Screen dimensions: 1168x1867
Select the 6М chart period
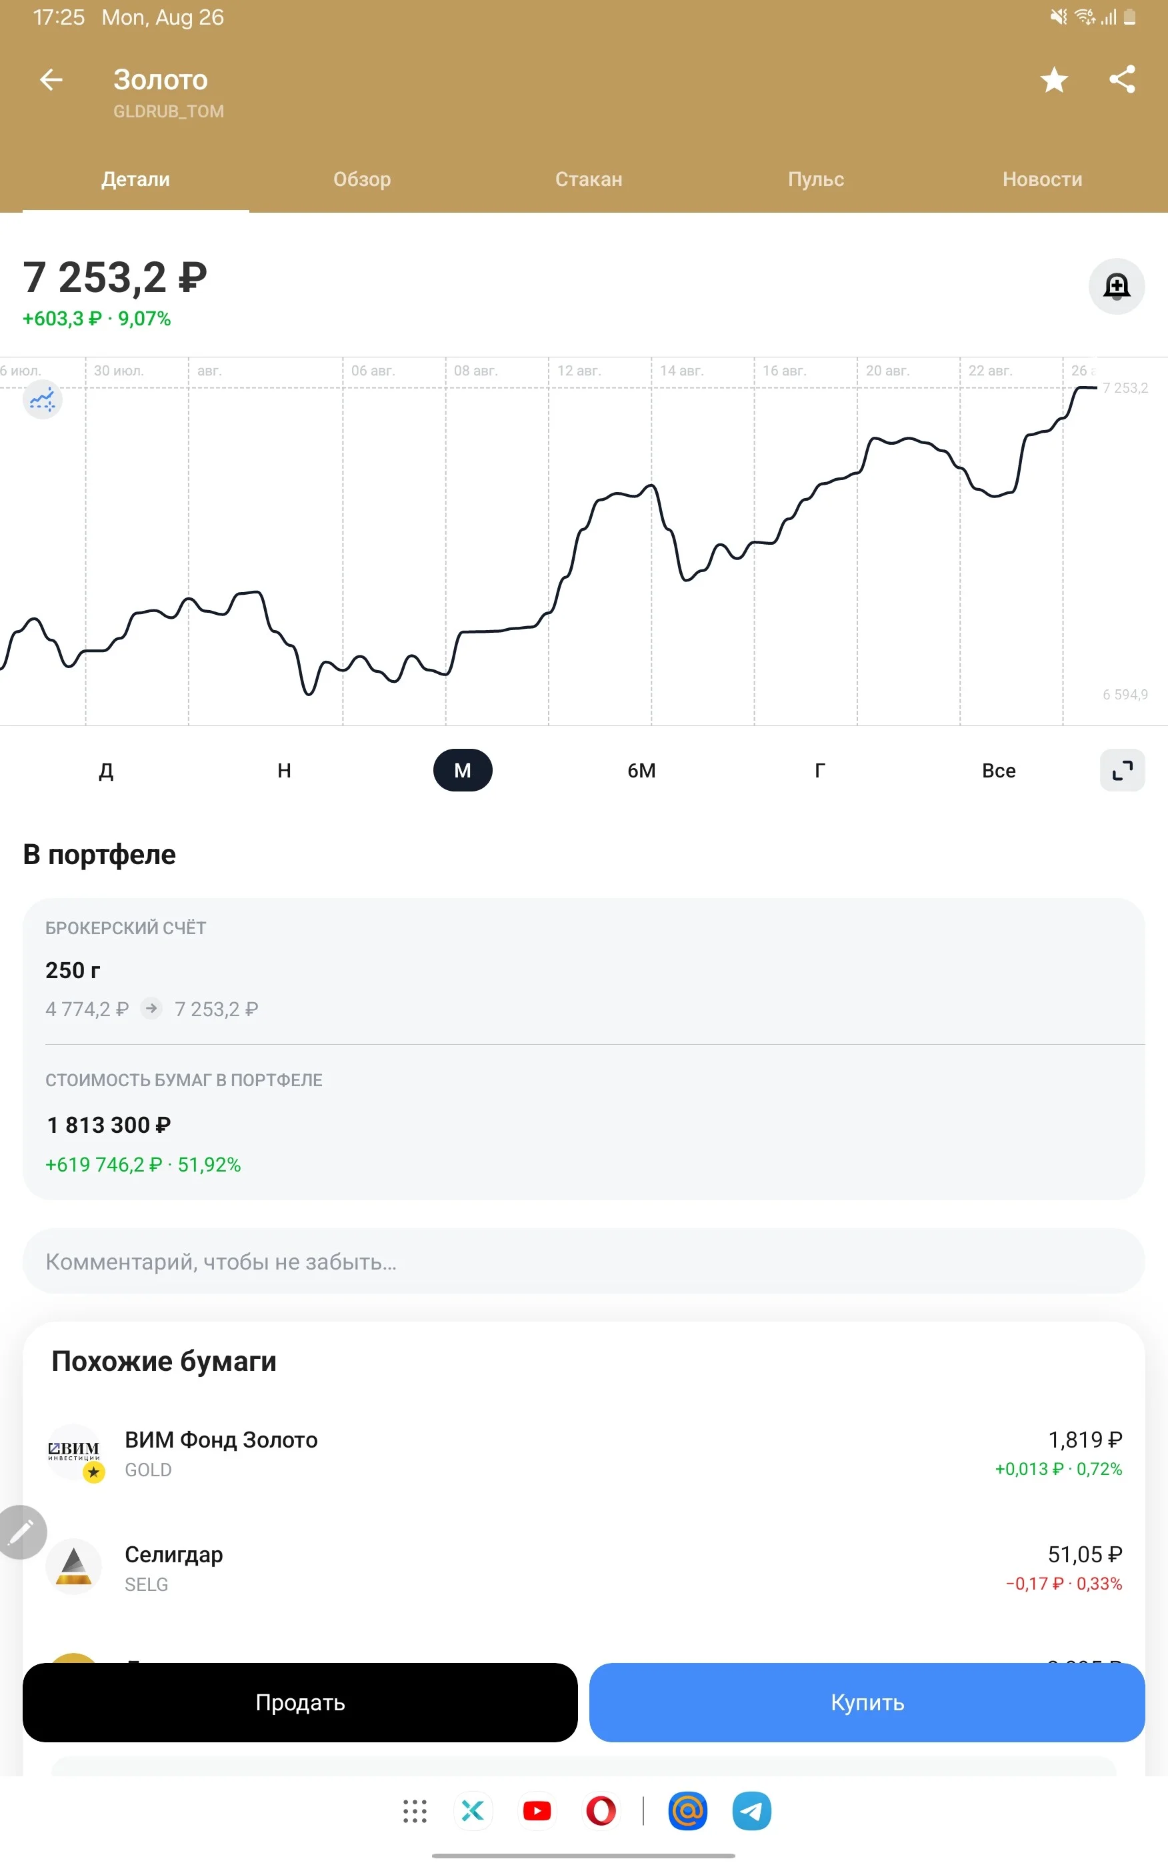[x=641, y=771]
